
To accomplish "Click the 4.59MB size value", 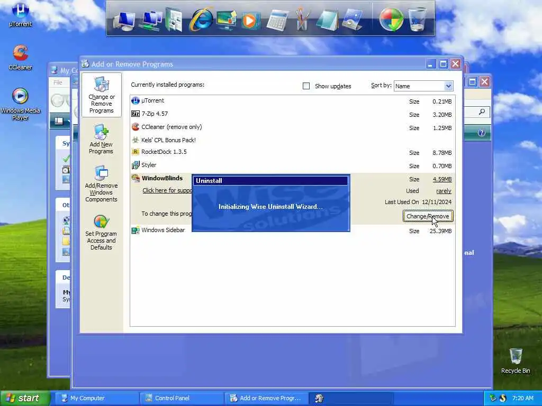I will point(442,179).
